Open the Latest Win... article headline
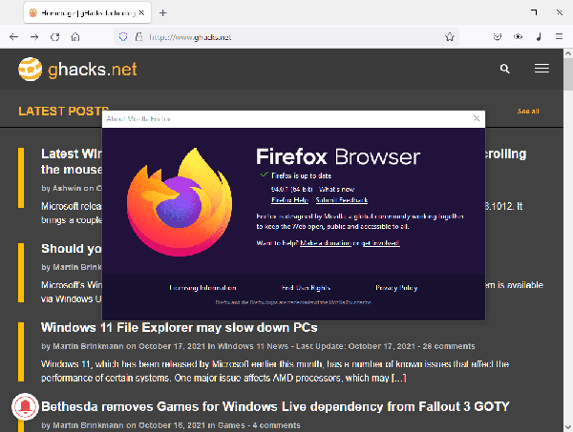Image resolution: width=573 pixels, height=432 pixels. click(x=72, y=161)
